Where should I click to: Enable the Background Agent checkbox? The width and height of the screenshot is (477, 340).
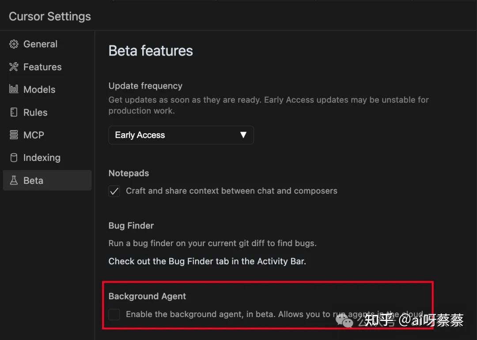(x=114, y=314)
